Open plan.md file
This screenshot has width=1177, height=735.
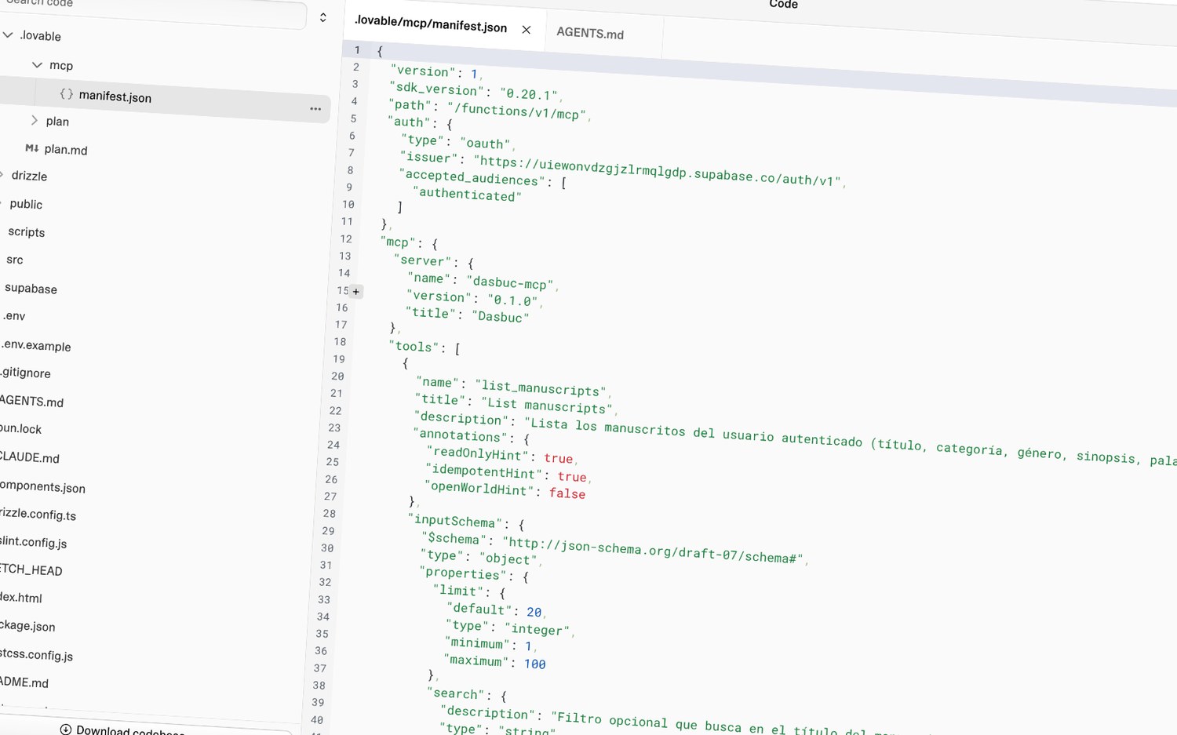click(66, 149)
